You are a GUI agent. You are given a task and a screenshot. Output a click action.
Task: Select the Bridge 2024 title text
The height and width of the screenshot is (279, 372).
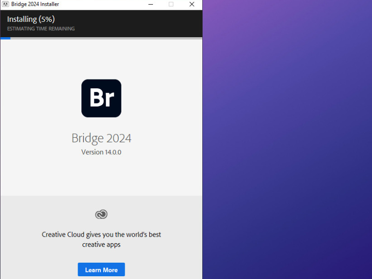[101, 138]
